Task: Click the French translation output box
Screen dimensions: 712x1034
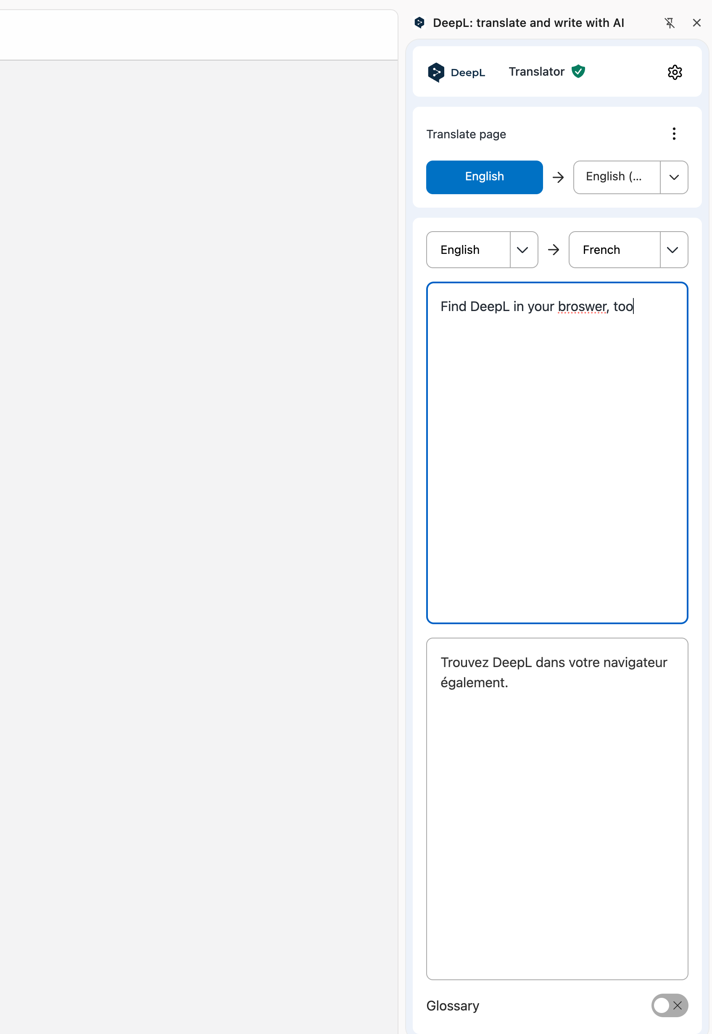Action: 557,809
